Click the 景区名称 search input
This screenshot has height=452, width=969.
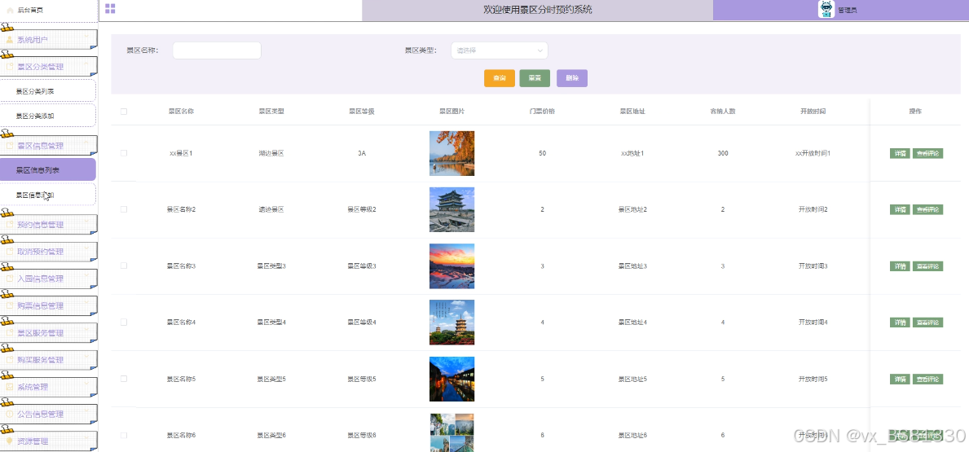pos(217,50)
